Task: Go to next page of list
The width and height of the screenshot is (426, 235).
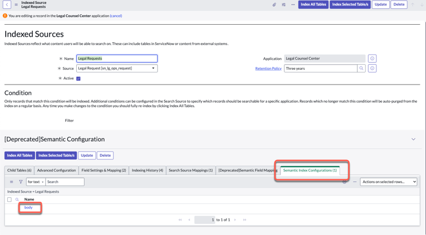Action: (235, 220)
